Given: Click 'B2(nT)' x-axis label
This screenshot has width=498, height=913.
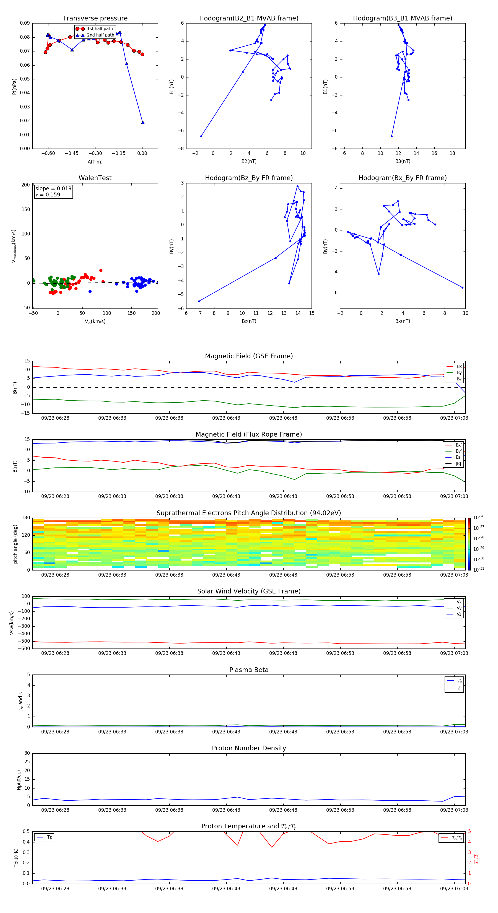Looking at the screenshot, I should click(249, 161).
